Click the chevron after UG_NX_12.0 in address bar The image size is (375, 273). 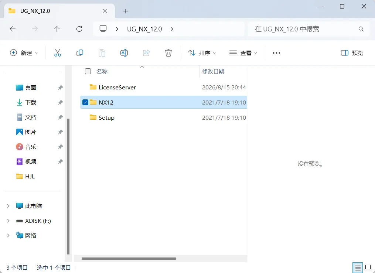(172, 29)
